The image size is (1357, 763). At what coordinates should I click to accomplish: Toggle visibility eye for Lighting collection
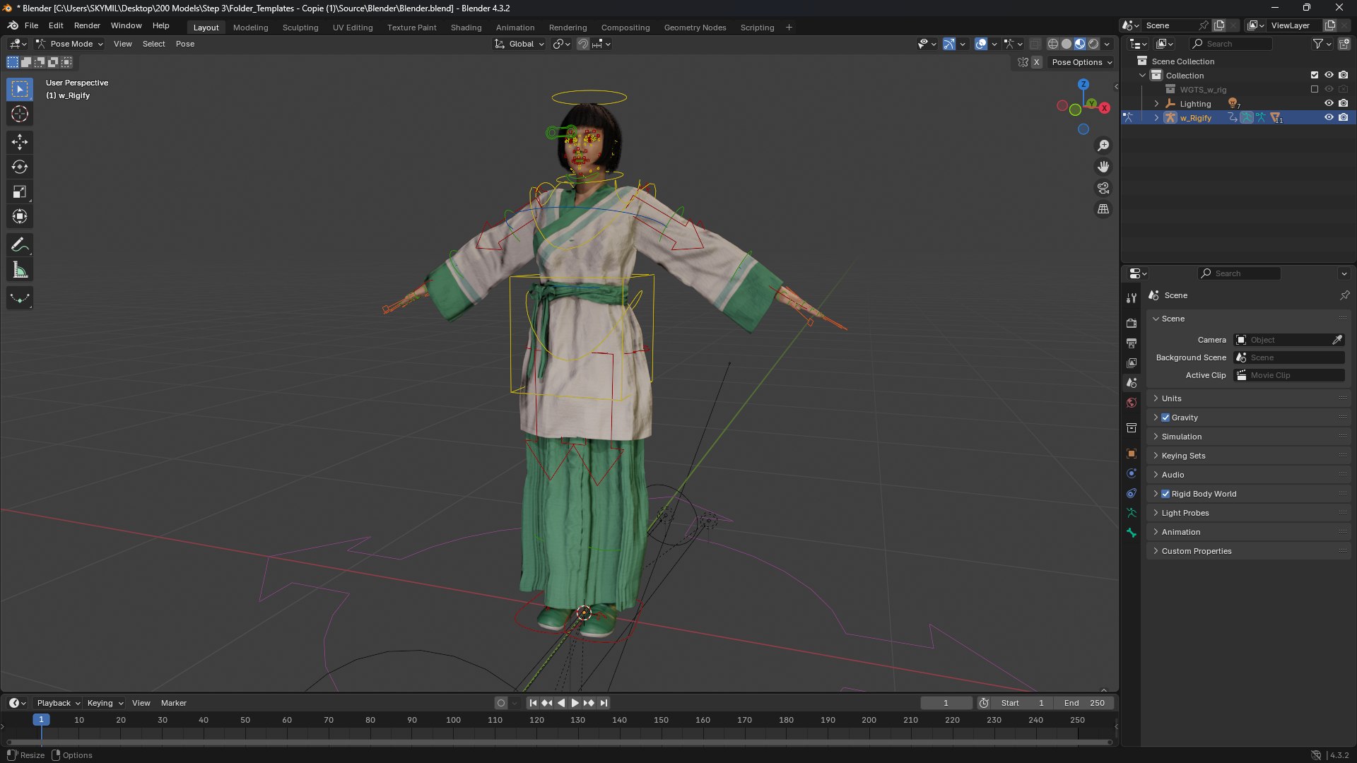tap(1329, 104)
